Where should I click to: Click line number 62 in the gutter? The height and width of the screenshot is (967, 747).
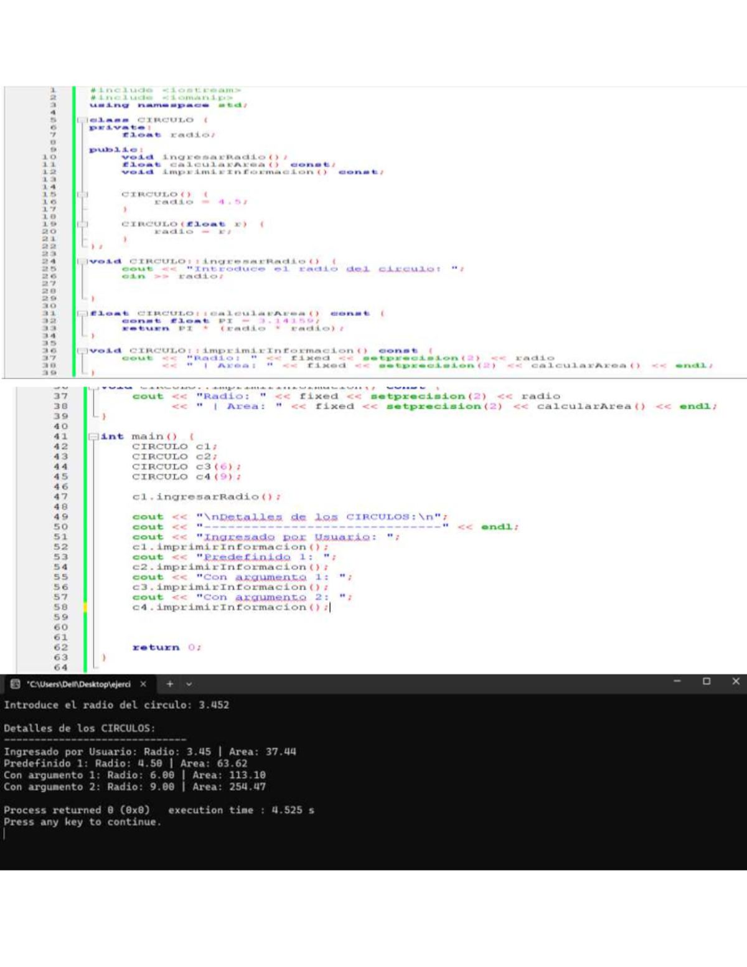pos(60,648)
